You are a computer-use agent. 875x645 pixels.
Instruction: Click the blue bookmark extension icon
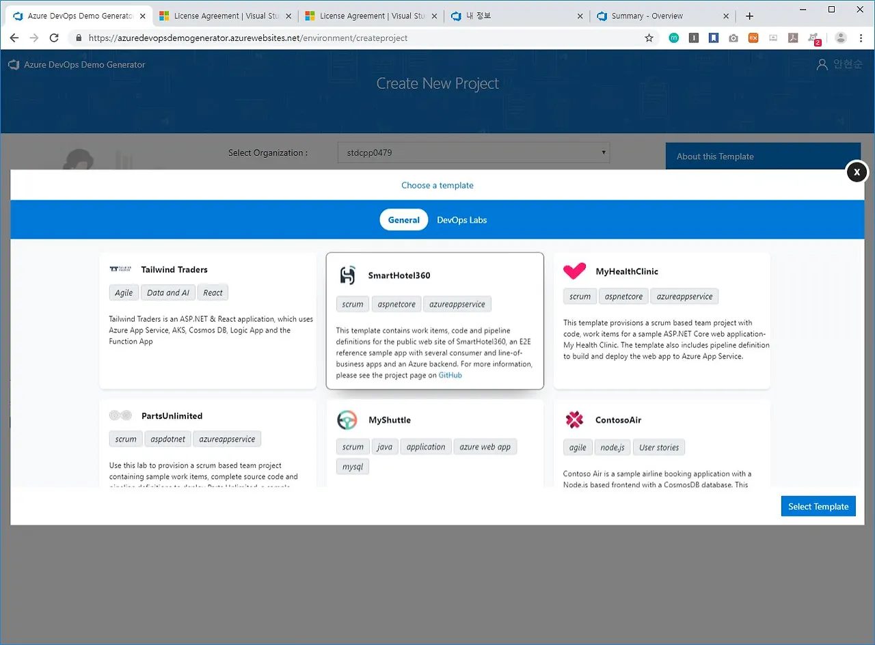(x=713, y=38)
